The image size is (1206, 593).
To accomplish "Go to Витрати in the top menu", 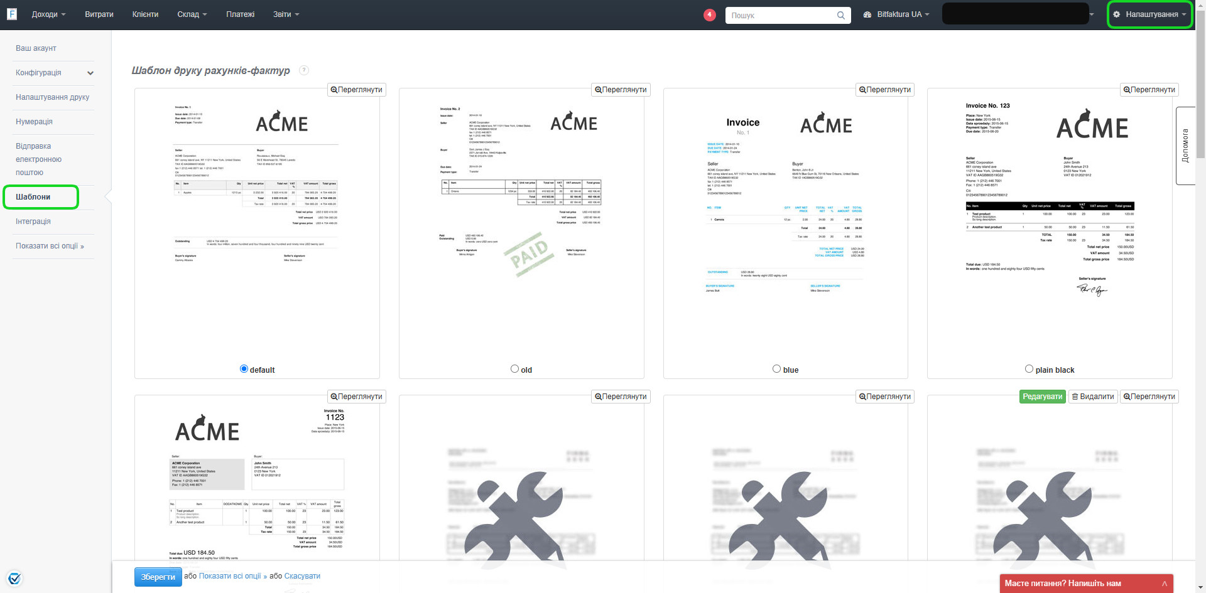I will 99,14.
